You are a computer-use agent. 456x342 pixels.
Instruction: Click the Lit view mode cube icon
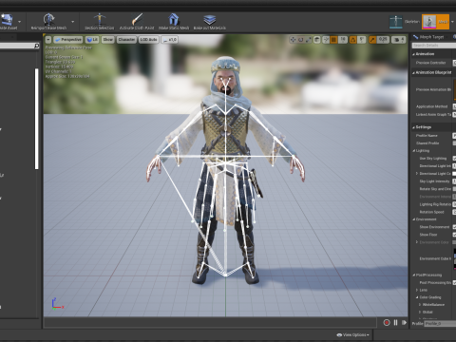(89, 40)
